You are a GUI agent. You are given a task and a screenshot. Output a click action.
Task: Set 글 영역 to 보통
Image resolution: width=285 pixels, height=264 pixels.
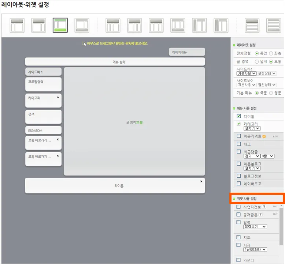(x=271, y=62)
